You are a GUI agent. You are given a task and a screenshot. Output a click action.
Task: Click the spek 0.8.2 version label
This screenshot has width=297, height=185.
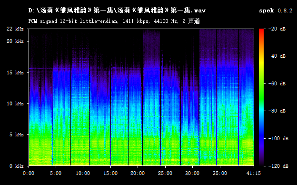pyautogui.click(x=276, y=10)
